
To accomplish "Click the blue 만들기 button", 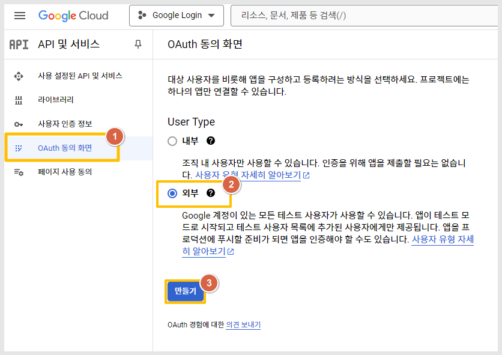I will coord(186,291).
